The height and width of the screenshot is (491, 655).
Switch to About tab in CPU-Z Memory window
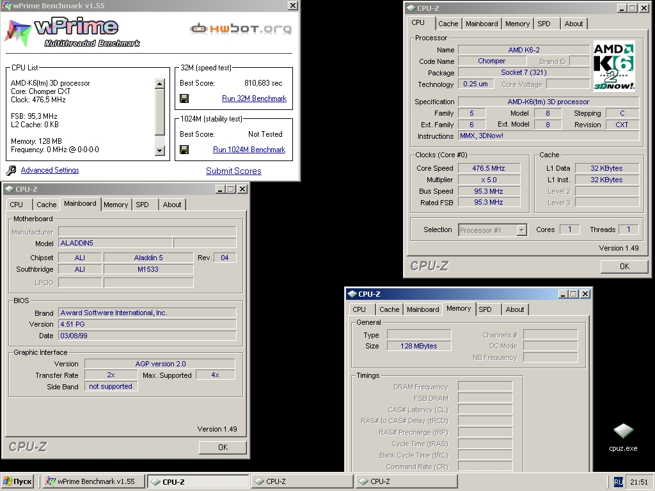515,309
